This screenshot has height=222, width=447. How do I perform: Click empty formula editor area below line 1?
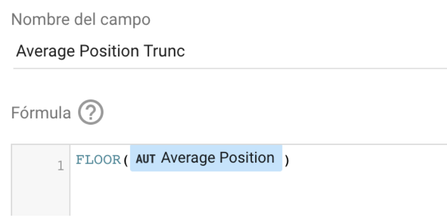click(258, 196)
